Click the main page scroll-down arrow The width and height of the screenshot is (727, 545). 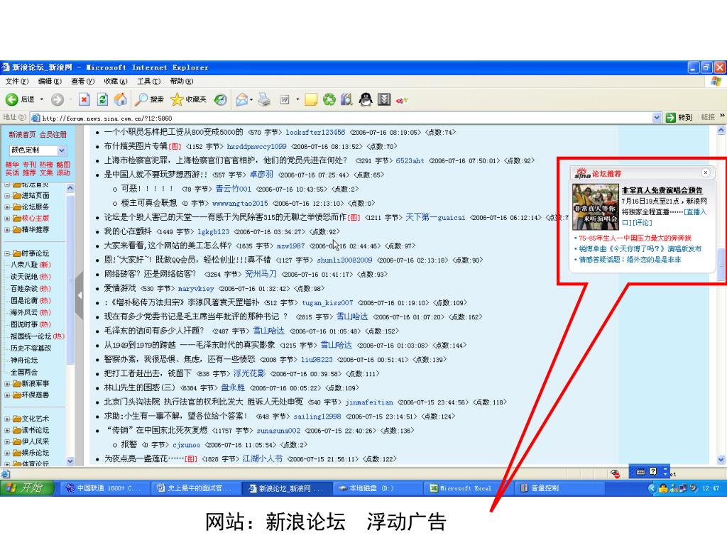[x=721, y=460]
